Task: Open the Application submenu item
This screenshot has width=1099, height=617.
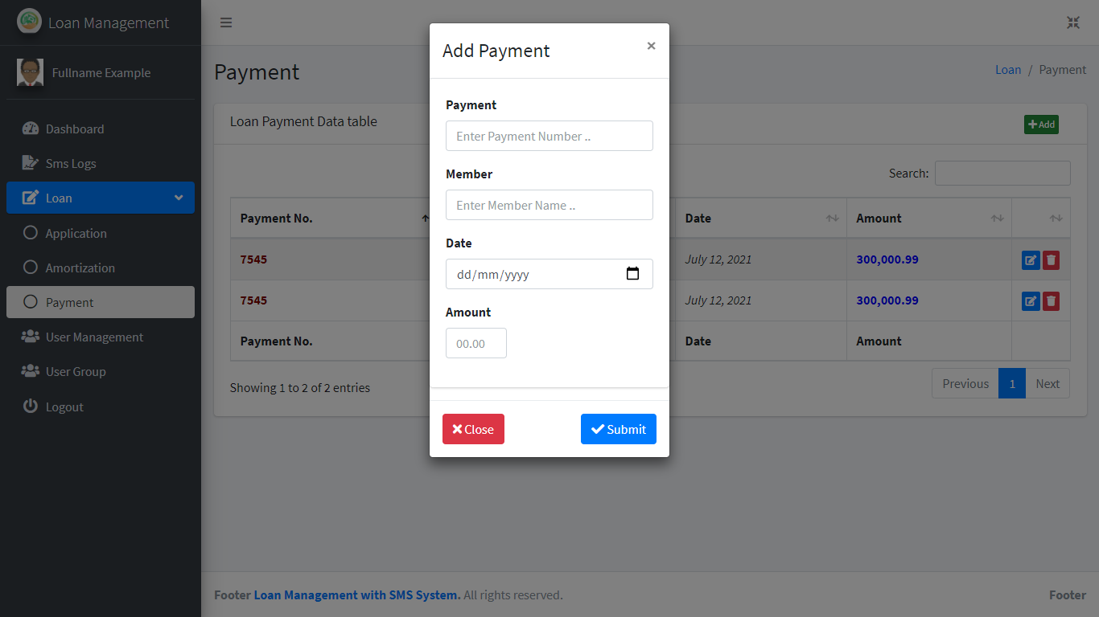Action: (101, 233)
